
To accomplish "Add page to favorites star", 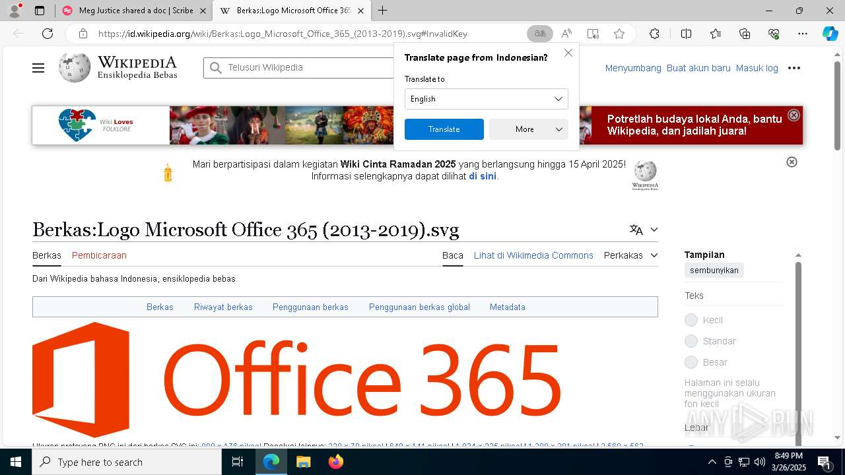I will (619, 34).
